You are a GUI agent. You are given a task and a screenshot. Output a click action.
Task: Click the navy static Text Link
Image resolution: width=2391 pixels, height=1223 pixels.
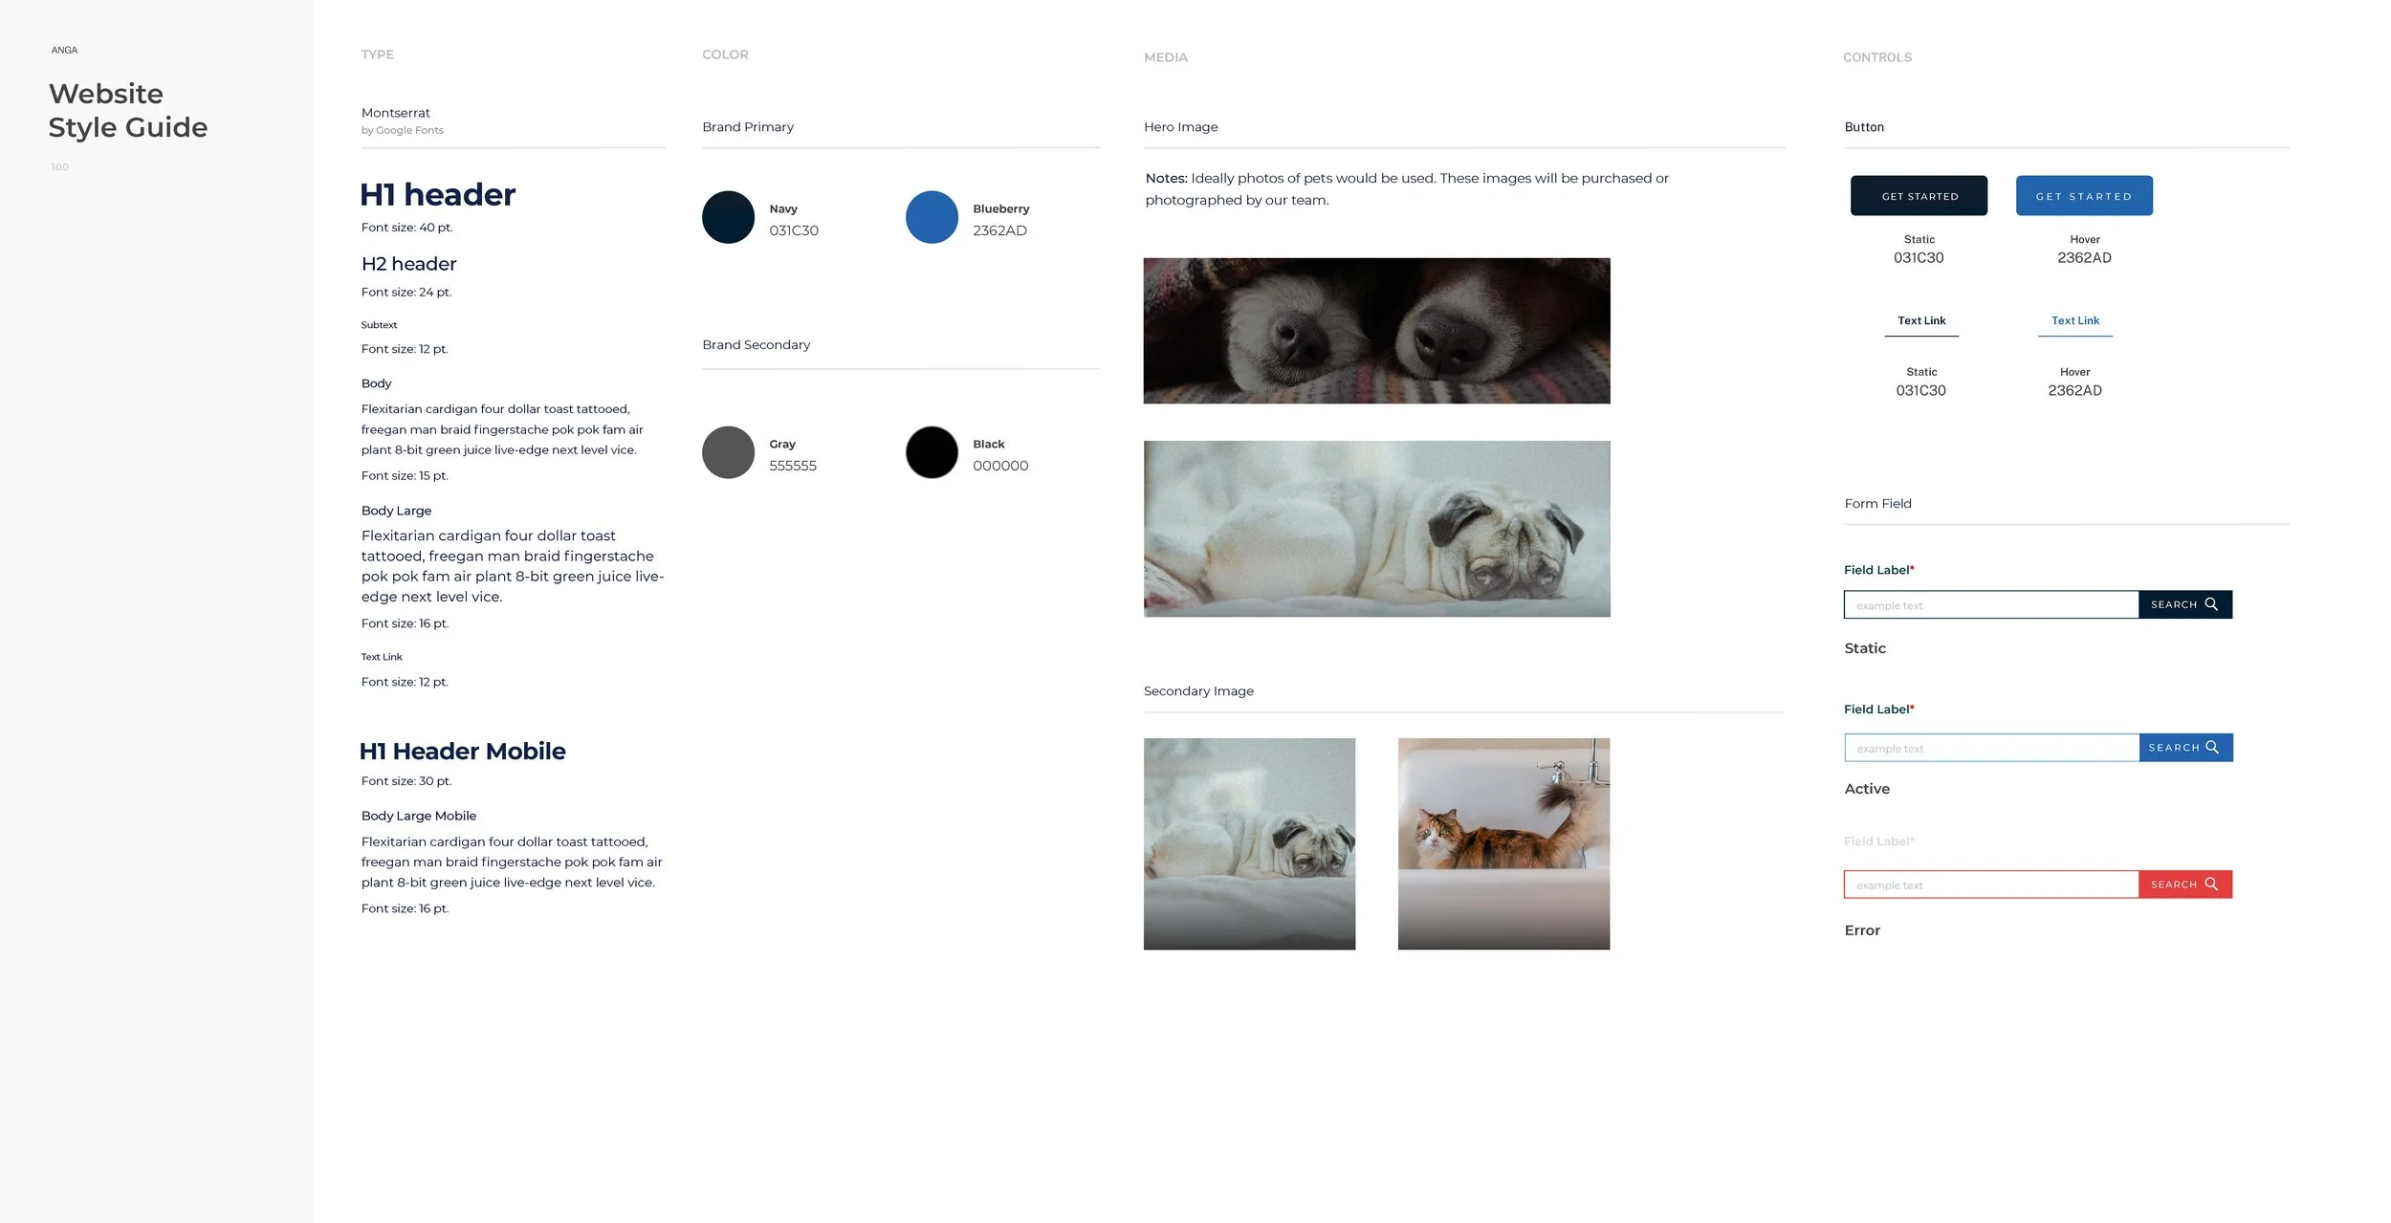coord(1920,321)
